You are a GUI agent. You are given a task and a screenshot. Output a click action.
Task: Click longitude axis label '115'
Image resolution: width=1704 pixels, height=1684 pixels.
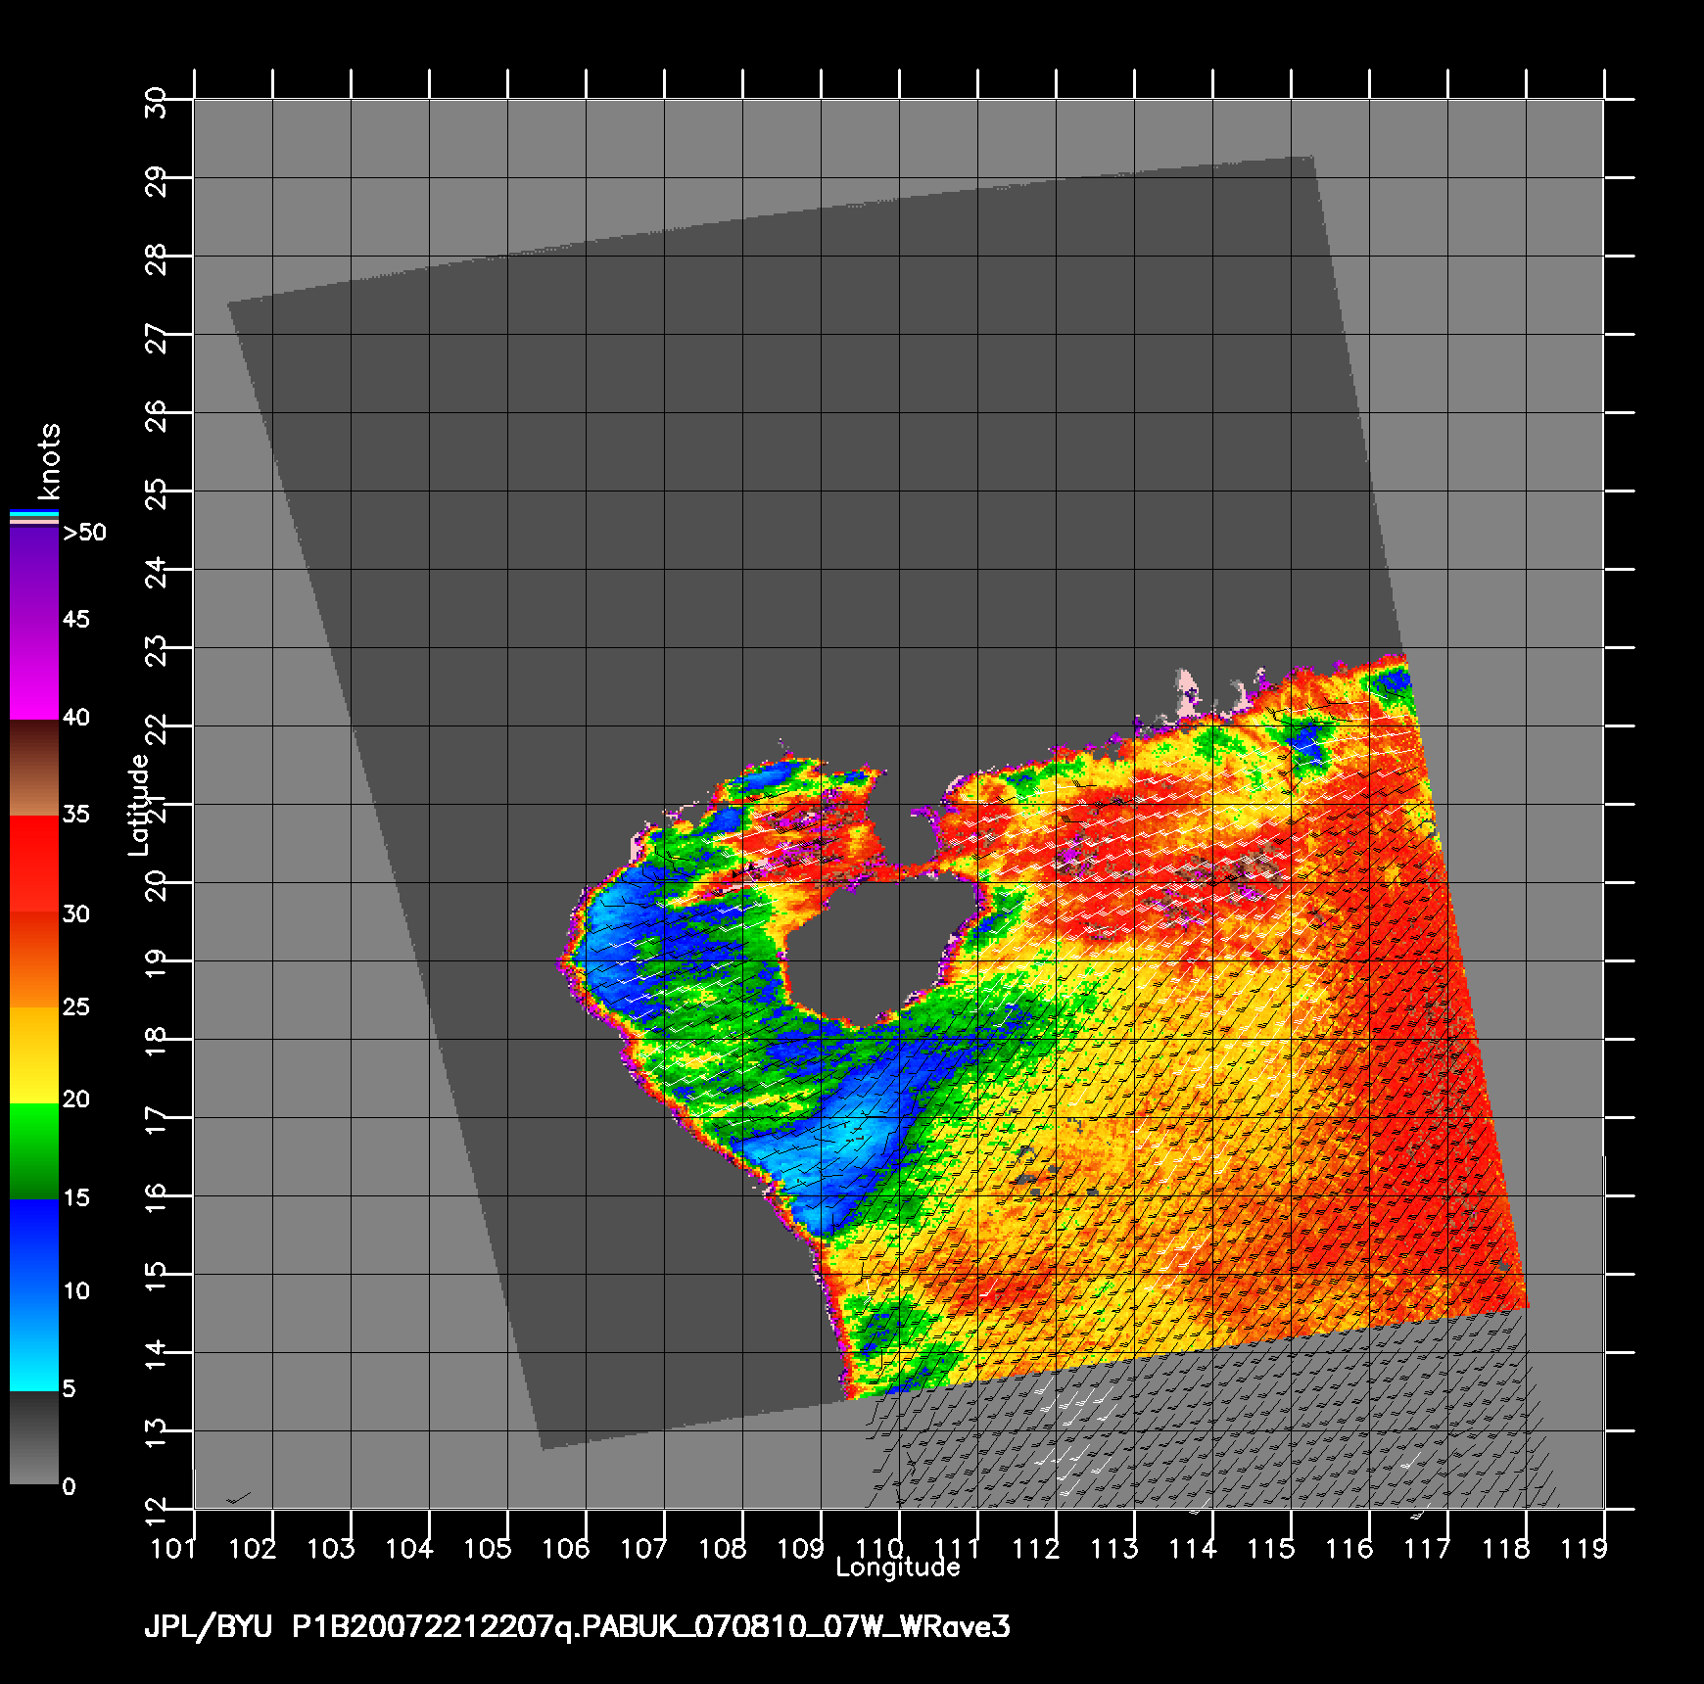tap(1271, 1549)
